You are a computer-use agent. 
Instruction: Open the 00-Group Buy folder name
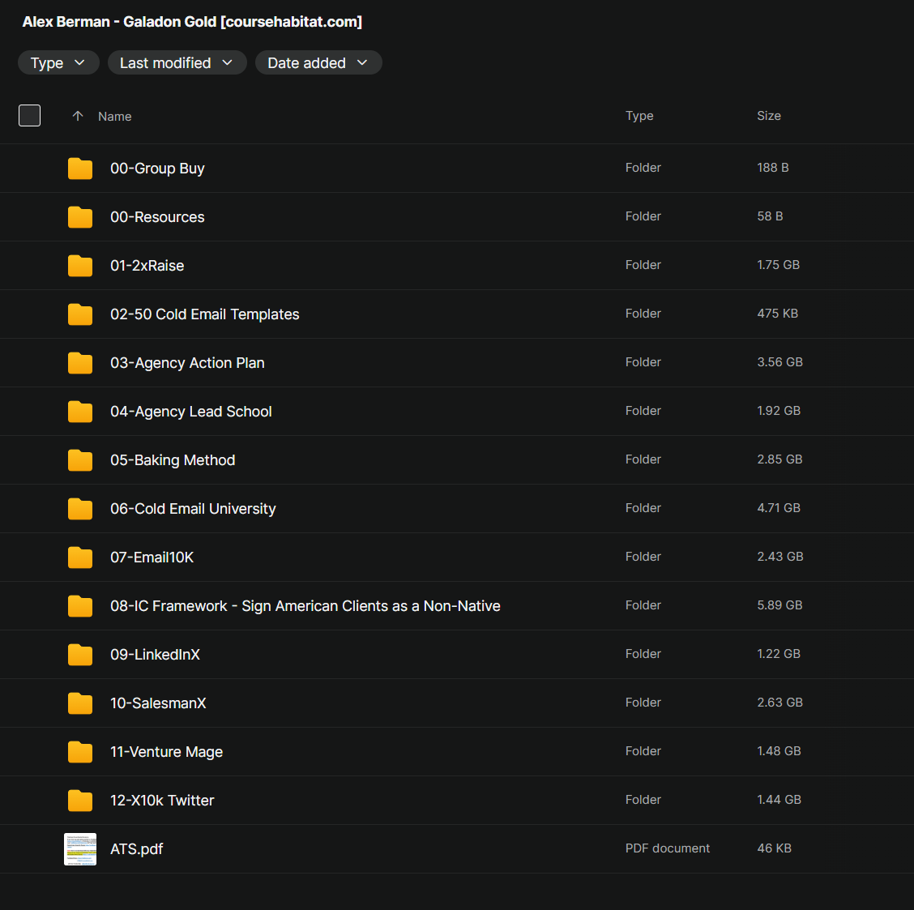[157, 169]
